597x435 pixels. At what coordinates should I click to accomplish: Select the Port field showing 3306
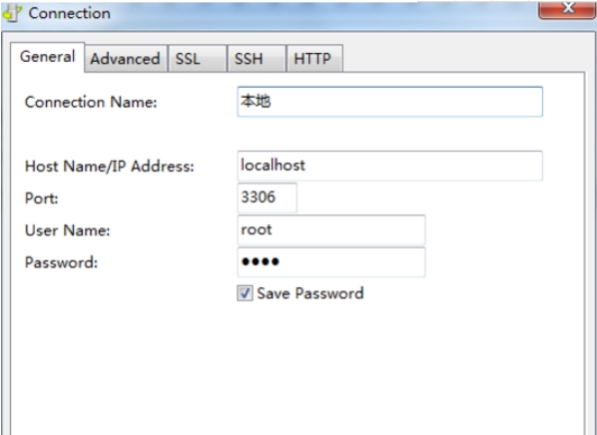[267, 198]
